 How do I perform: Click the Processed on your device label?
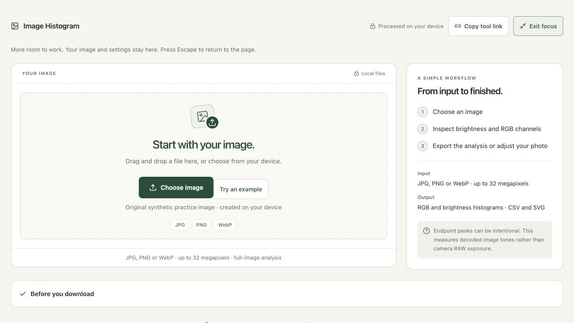coord(411,26)
